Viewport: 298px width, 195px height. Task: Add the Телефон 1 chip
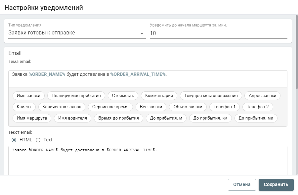click(x=225, y=107)
